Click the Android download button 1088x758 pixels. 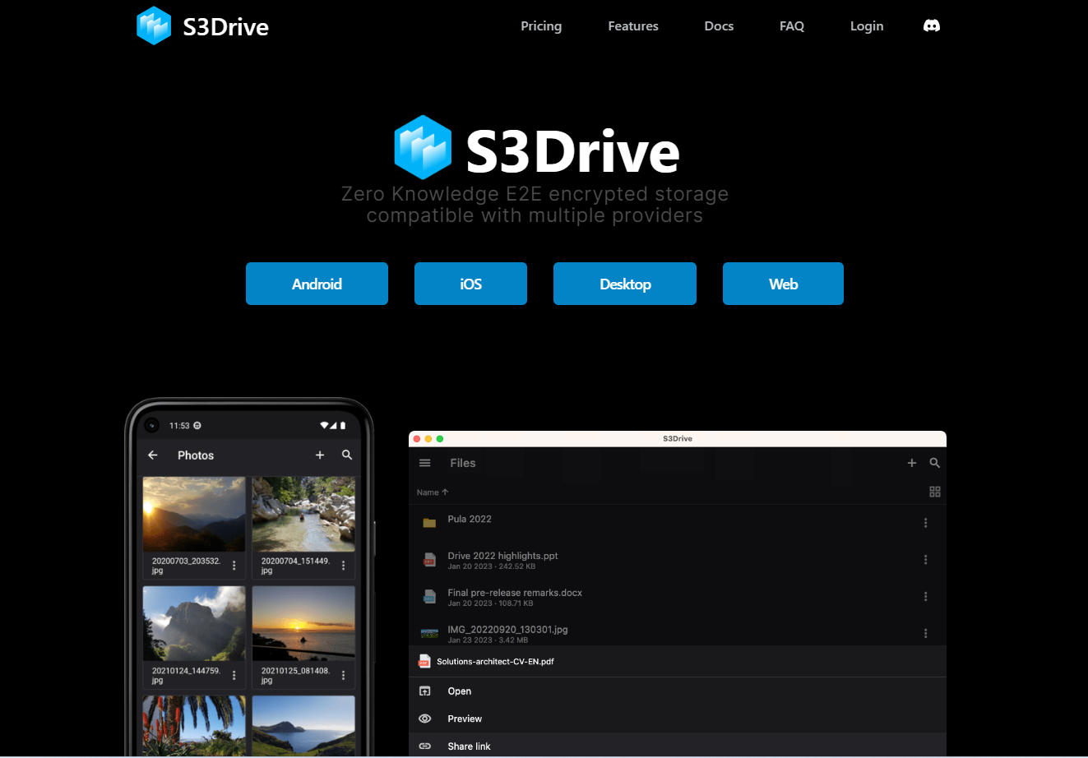pos(317,284)
